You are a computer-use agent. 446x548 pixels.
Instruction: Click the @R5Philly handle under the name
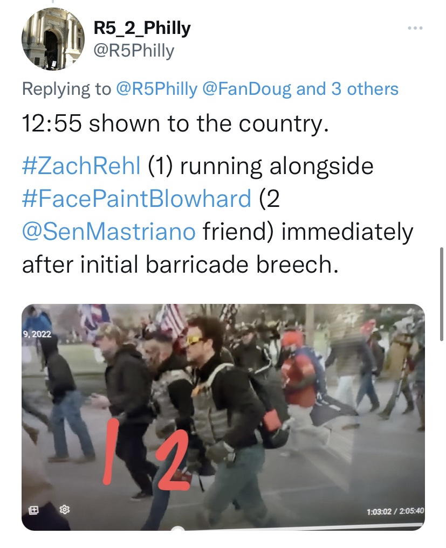click(x=134, y=51)
